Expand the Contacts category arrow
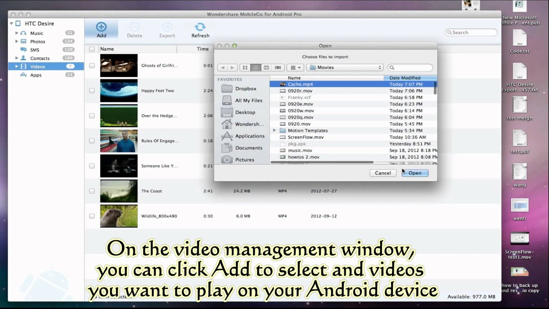This screenshot has height=309, width=549. click(x=17, y=58)
